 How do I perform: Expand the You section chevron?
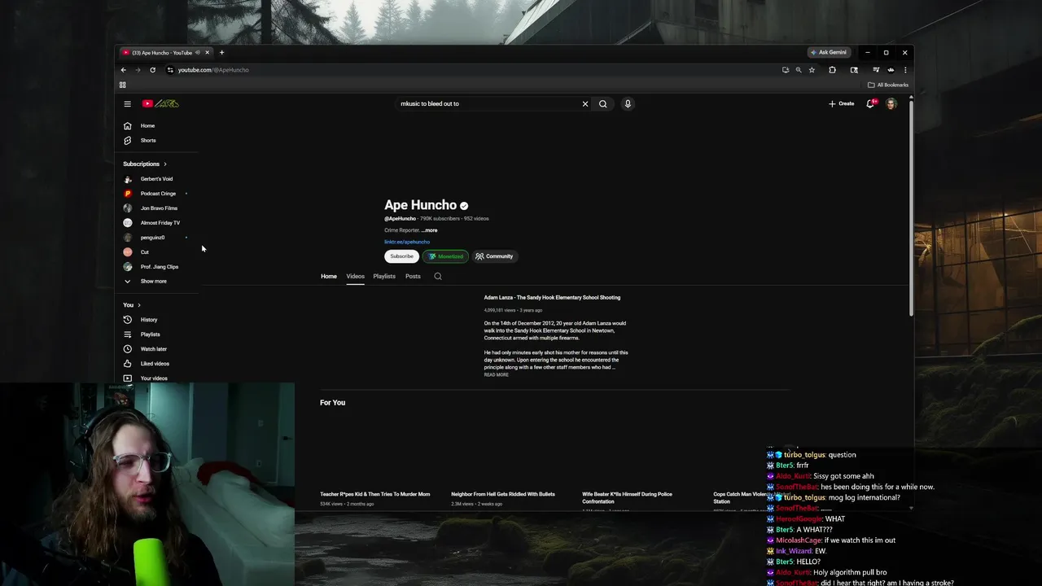coord(139,305)
